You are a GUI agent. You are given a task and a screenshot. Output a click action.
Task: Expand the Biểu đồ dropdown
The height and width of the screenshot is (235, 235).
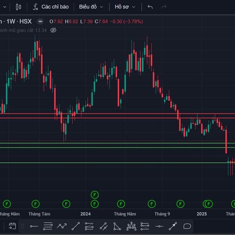[91, 7]
